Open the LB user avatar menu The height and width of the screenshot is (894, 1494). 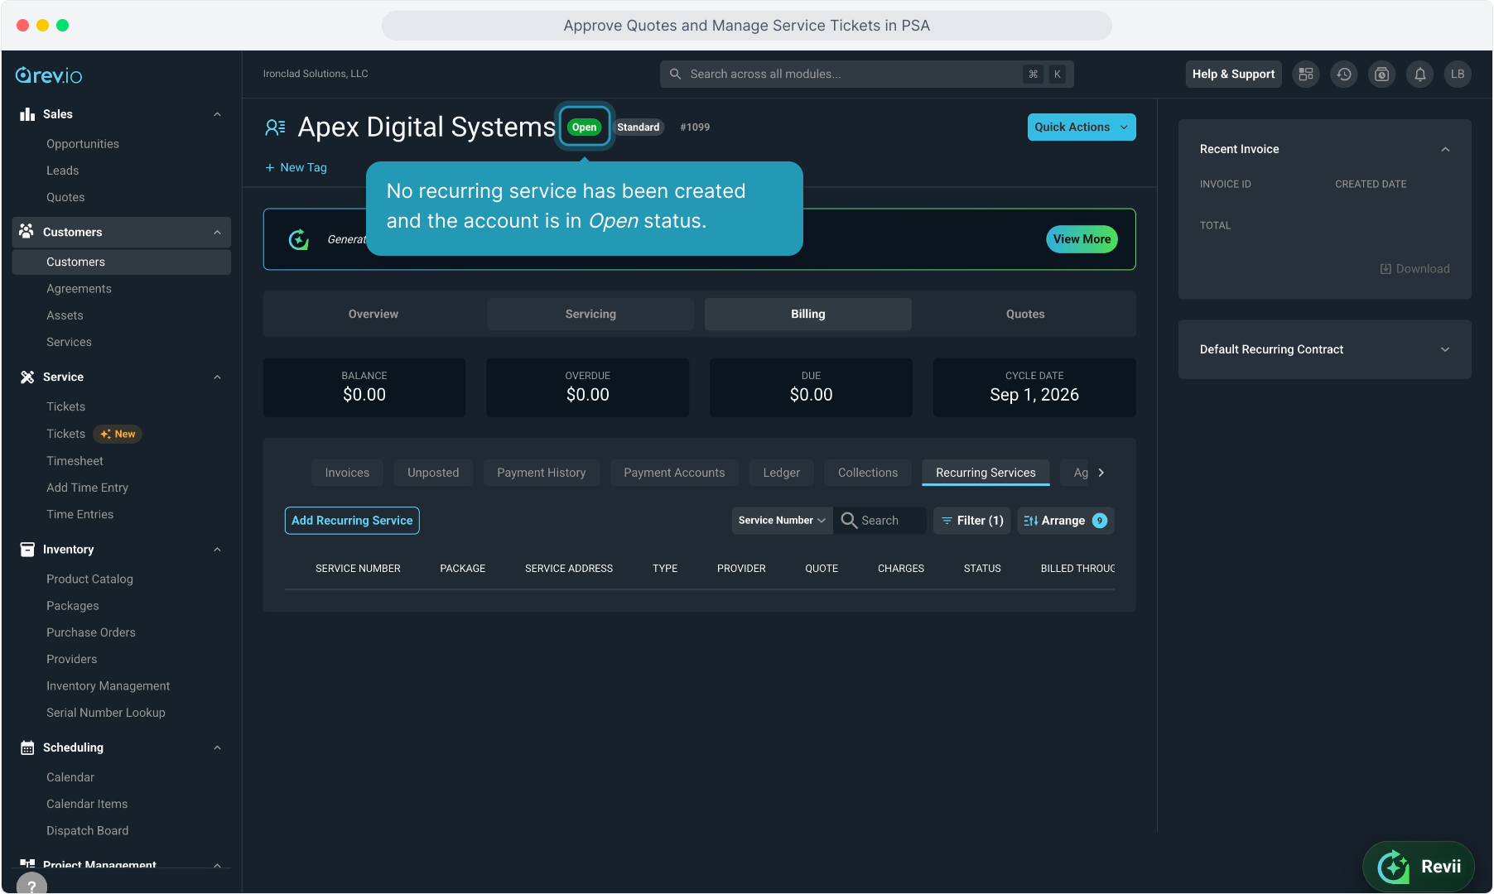[1458, 74]
